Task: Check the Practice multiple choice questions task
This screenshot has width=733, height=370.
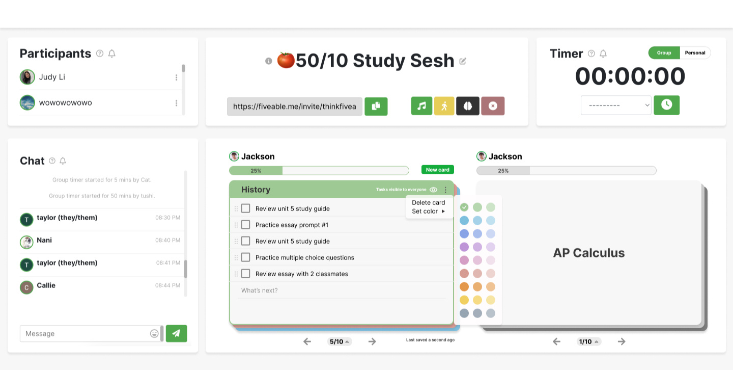Action: 245,257
